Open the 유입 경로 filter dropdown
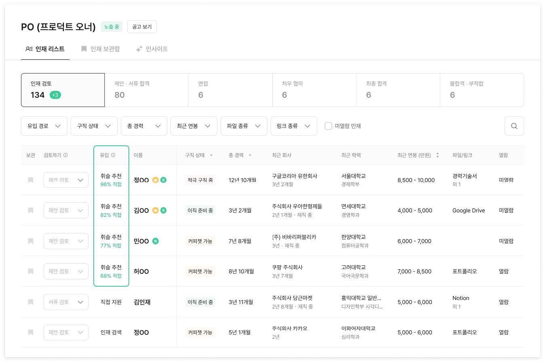This screenshot has width=545, height=363. tap(44, 126)
